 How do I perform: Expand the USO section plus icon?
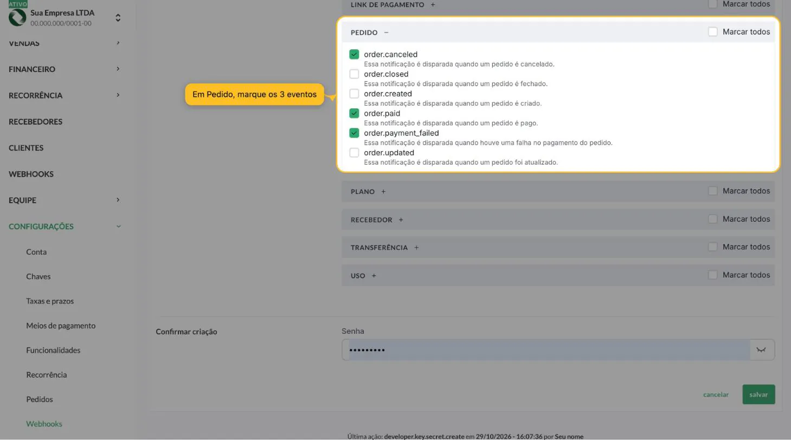pos(374,276)
